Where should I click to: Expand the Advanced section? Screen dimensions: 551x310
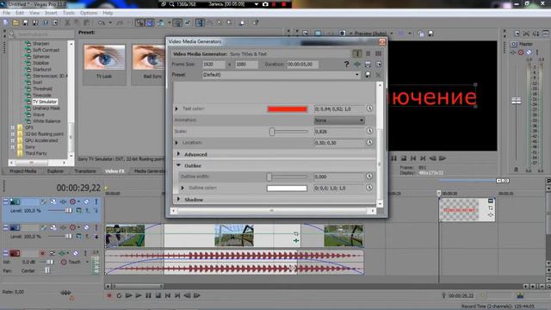click(x=178, y=154)
